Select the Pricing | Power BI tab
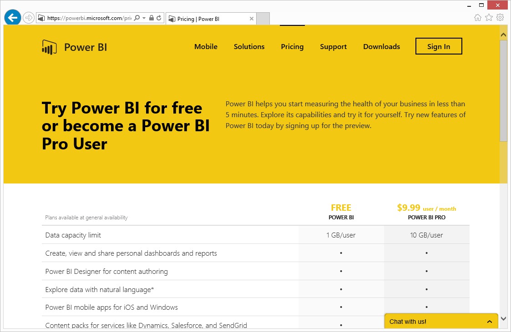This screenshot has width=511, height=332. 211,19
